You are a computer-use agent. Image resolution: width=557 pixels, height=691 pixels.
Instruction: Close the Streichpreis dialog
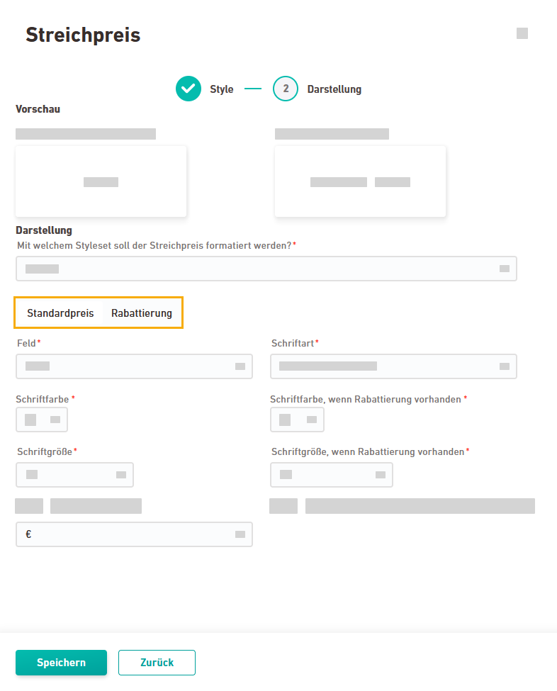(x=522, y=33)
